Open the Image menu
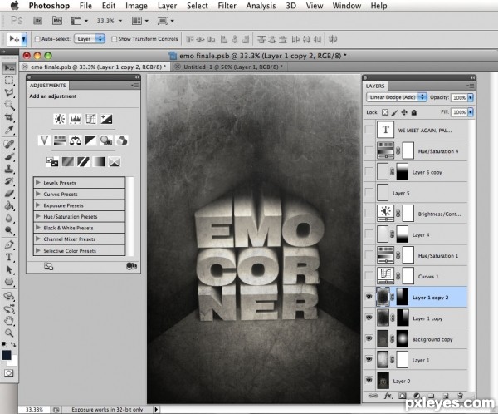Viewport: 498px width, 414px height. click(x=136, y=6)
